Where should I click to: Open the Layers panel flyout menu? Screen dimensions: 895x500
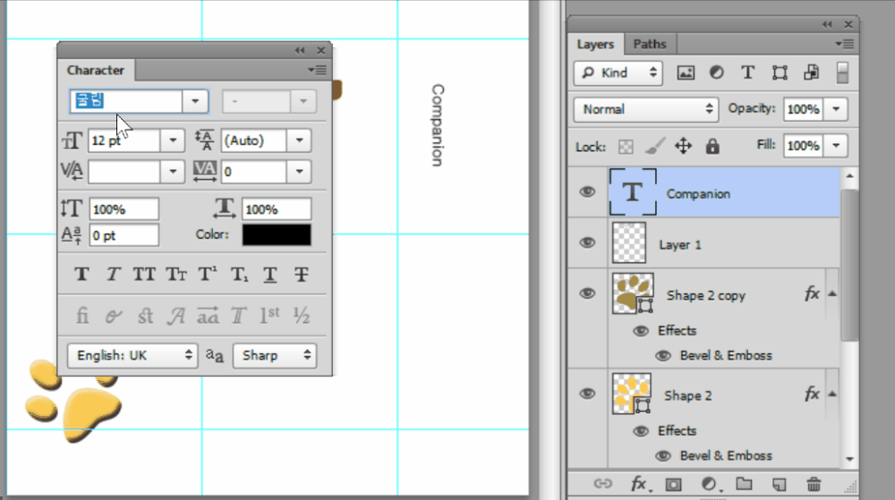coord(845,44)
